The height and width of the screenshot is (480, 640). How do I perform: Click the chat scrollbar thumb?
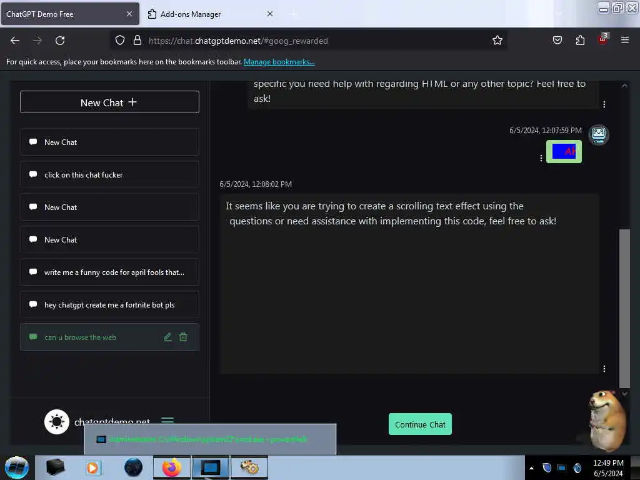[624, 308]
